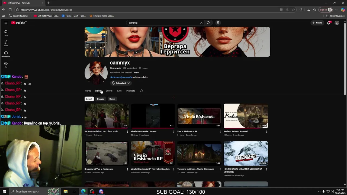Open options for 'Paalam. Salamat. Patawad.'
The width and height of the screenshot is (347, 195).
(x=266, y=132)
